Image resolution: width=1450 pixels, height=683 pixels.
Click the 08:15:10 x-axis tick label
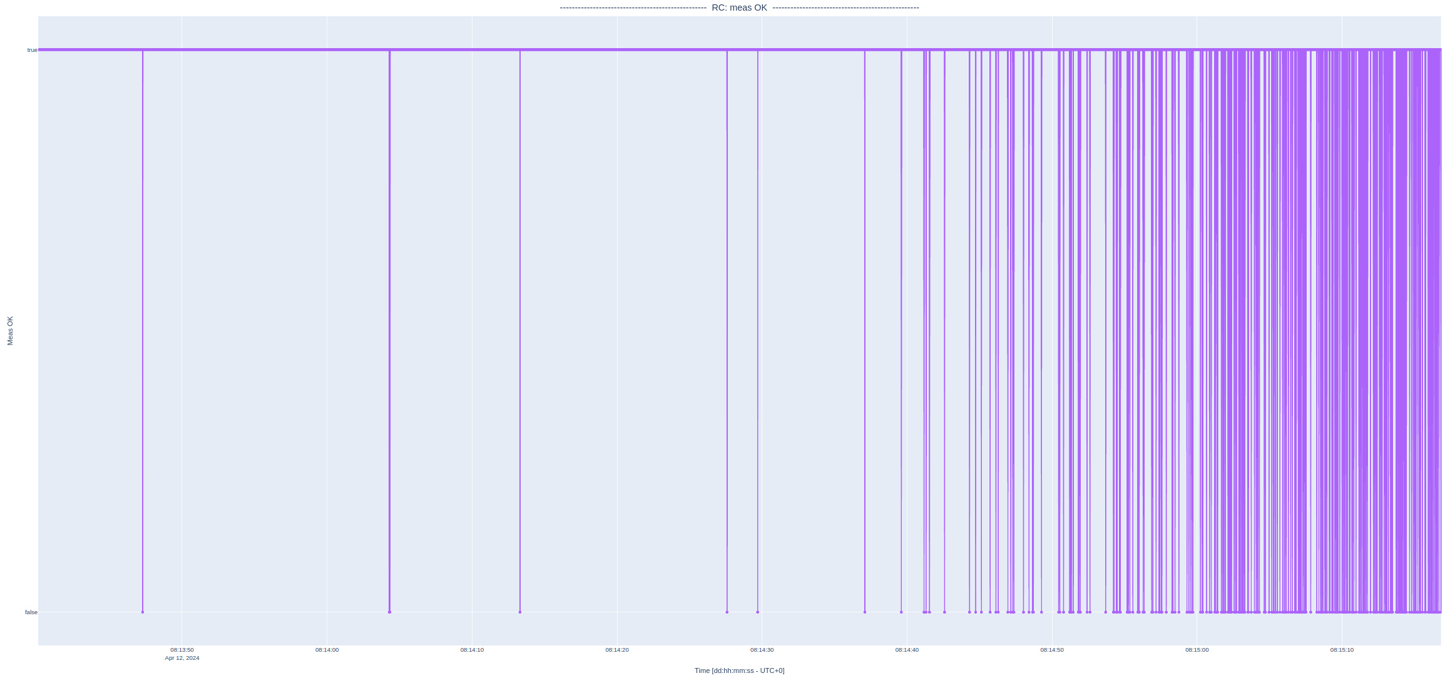[1342, 650]
